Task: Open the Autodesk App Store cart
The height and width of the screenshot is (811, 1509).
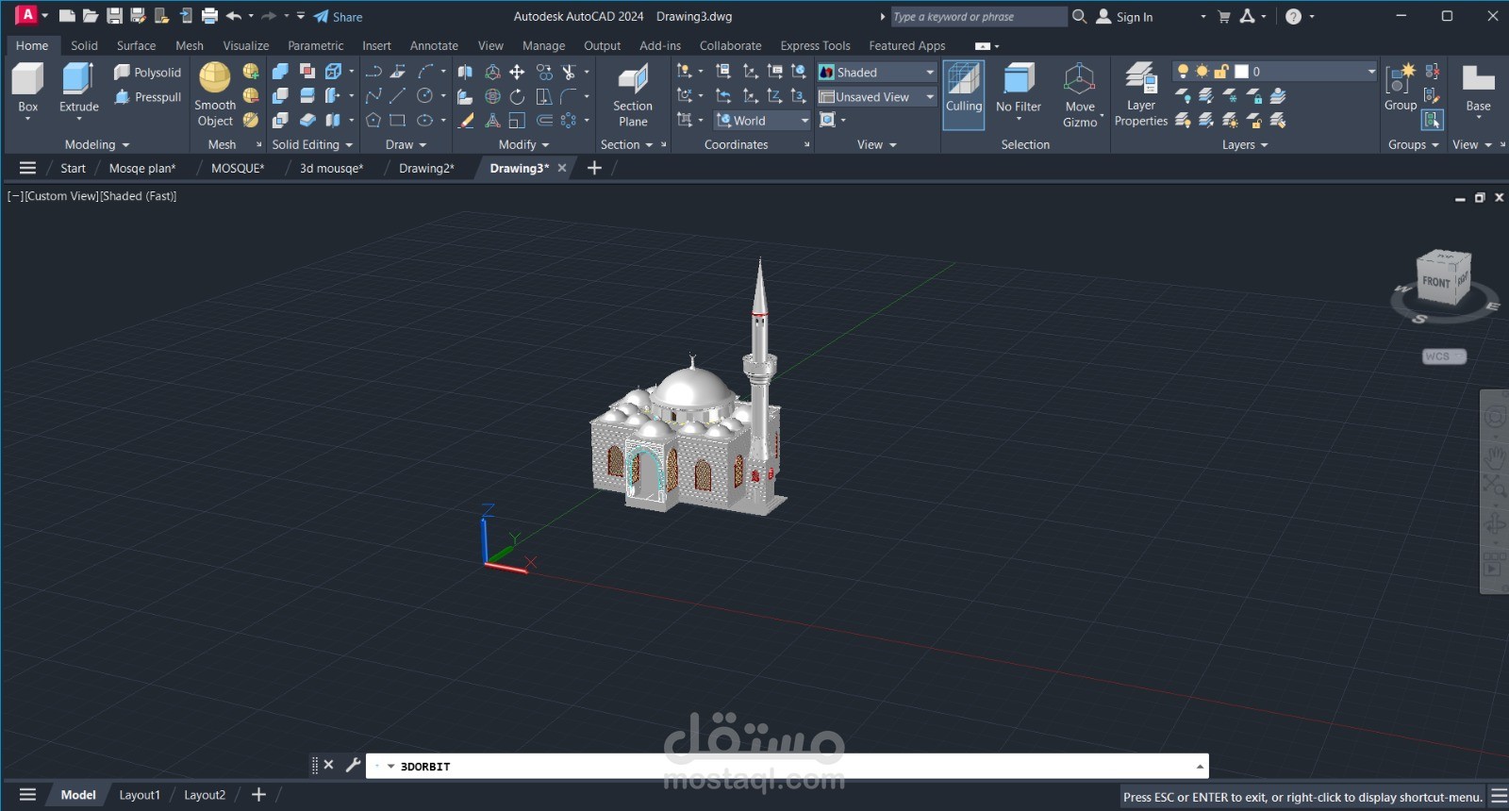Action: pos(1223,16)
